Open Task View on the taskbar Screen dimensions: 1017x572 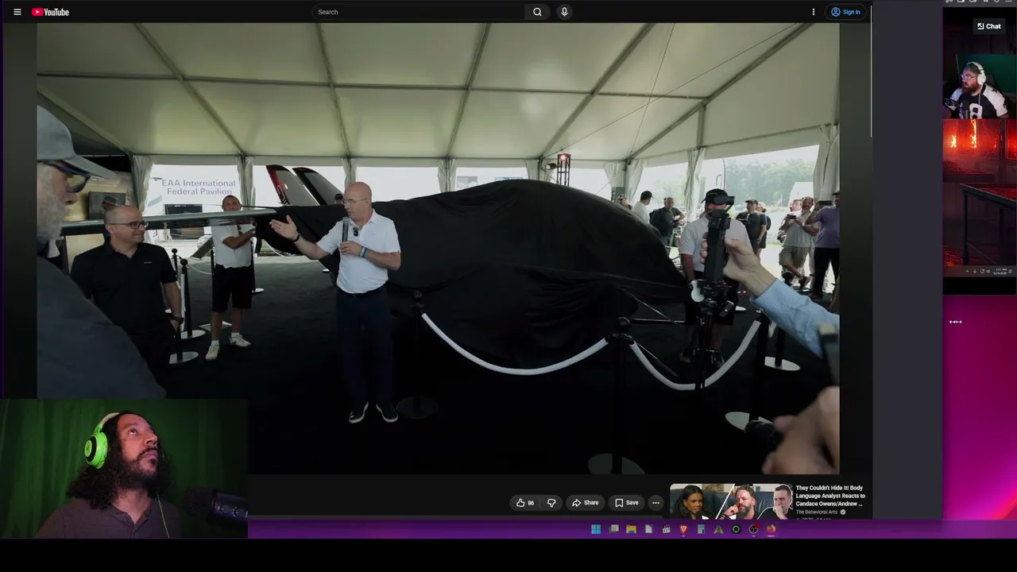(x=614, y=529)
